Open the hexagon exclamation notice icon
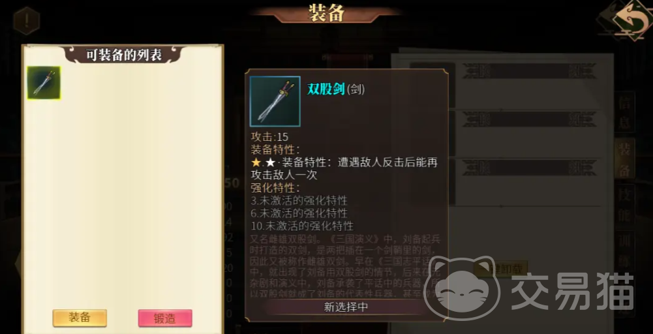This screenshot has height=334, width=653. pyautogui.click(x=27, y=21)
